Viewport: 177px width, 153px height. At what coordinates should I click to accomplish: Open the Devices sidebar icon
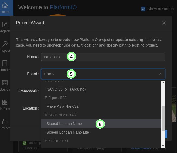pyautogui.click(x=5, y=123)
